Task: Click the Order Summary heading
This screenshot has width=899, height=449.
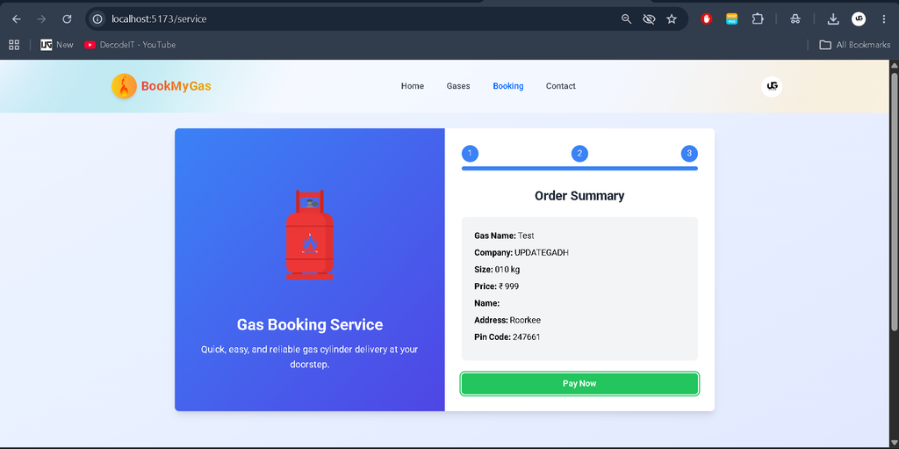Action: (579, 196)
